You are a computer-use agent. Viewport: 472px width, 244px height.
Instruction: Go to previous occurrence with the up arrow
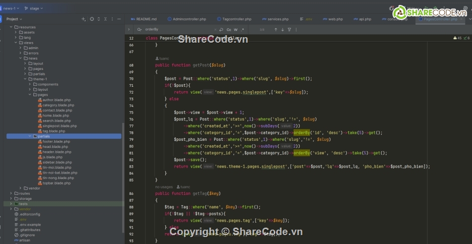[x=276, y=29]
